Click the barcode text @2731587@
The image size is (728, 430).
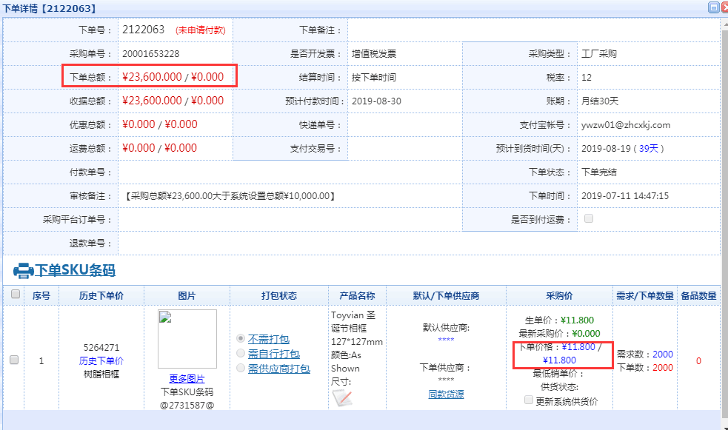point(187,406)
